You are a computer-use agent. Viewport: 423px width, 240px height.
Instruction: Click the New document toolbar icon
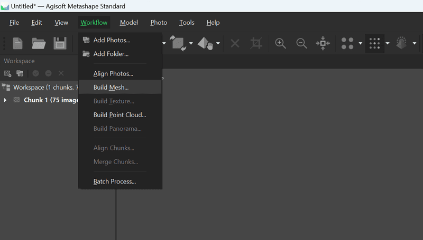(x=17, y=43)
